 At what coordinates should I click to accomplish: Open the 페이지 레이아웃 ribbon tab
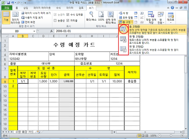point(42,8)
